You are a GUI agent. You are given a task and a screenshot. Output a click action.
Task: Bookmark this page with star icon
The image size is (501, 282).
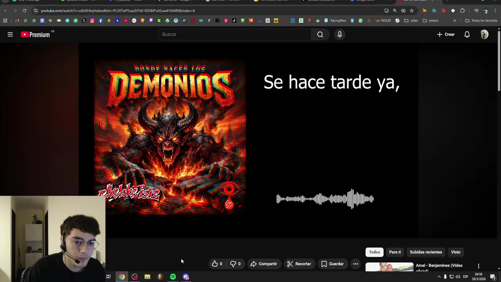(412, 11)
